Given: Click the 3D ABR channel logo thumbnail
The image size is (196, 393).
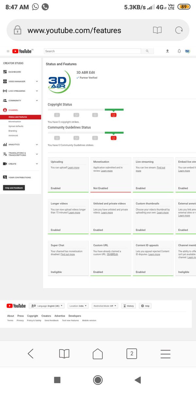Looking at the screenshot, I should tap(59, 82).
